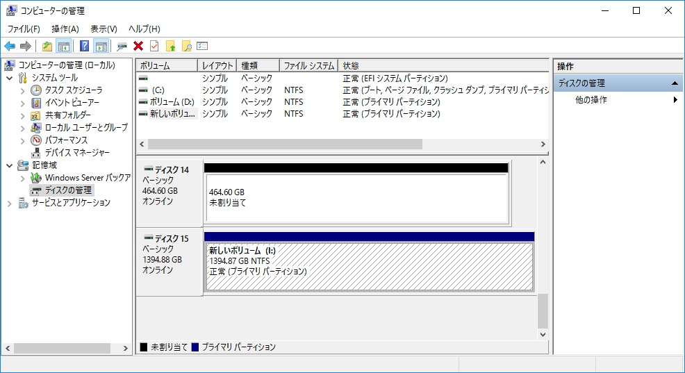Click the ディスク 15 disk label box
Screen dimensions: 685x373
[170, 262]
